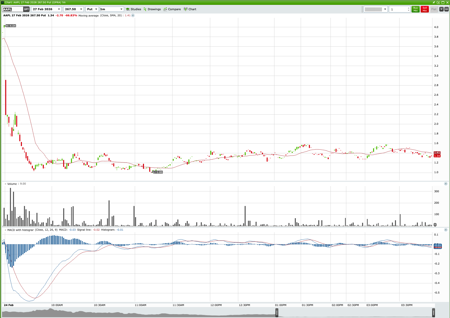Open the Chart type selector
Screen dimensions: 450x318
point(190,9)
